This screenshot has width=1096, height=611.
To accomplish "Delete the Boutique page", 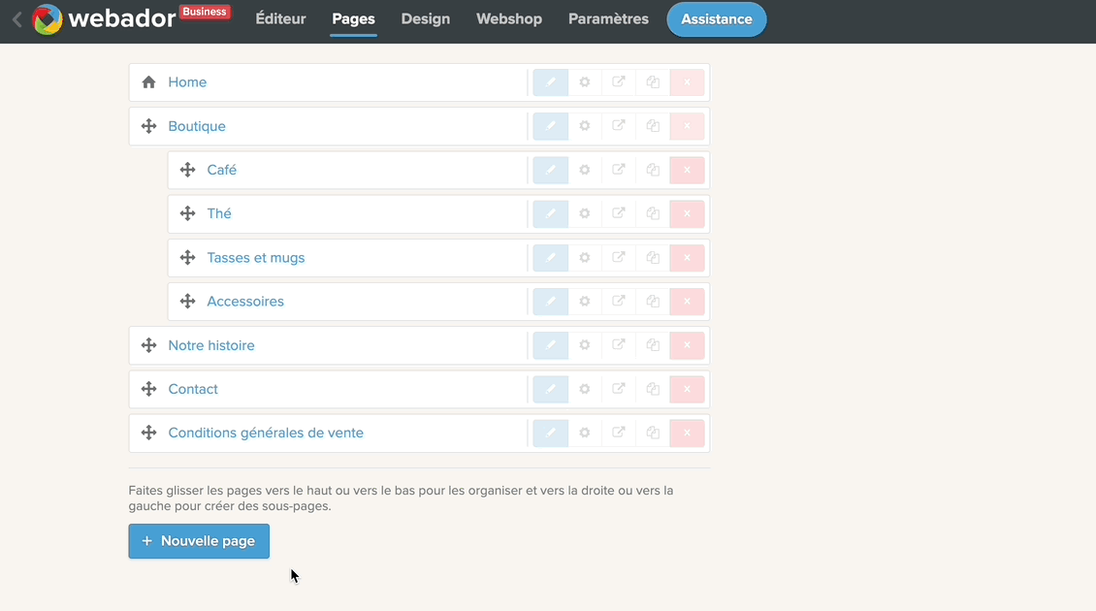I will click(x=687, y=126).
